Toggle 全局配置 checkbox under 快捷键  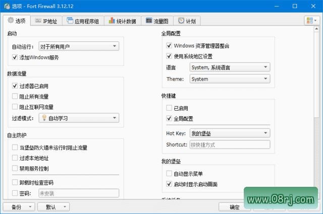169,118
